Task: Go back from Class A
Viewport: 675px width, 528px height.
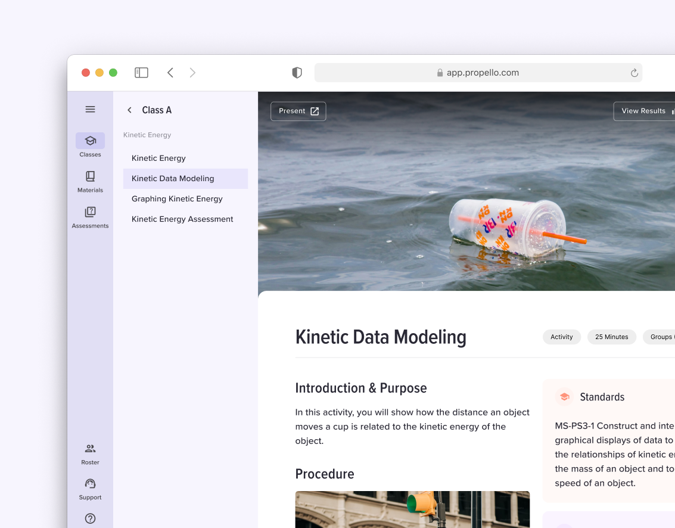Action: (129, 110)
